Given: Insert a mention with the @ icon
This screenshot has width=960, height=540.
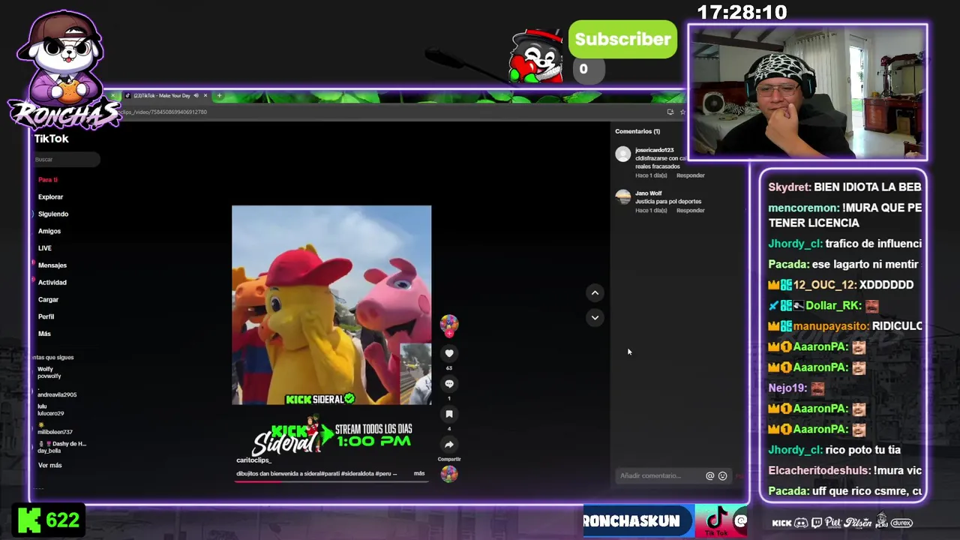Looking at the screenshot, I should pyautogui.click(x=709, y=475).
